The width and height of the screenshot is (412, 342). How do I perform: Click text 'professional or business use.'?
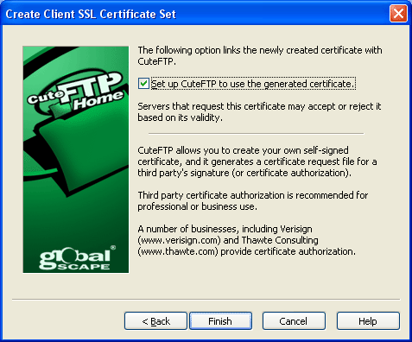pos(197,206)
